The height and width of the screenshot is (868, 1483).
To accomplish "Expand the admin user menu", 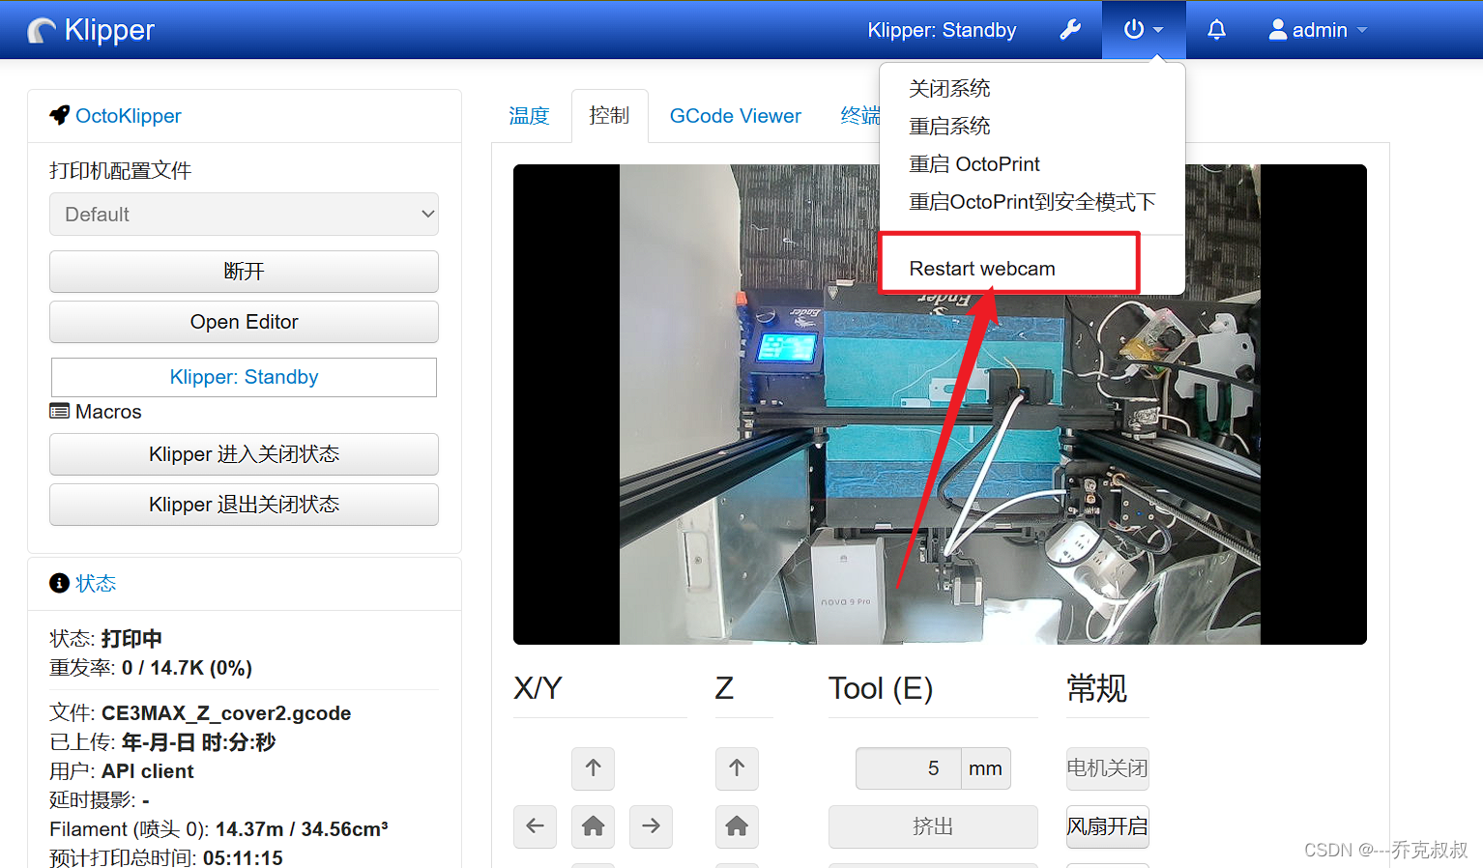I will pyautogui.click(x=1317, y=30).
